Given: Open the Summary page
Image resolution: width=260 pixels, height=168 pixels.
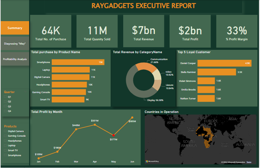Looking at the screenshot, I should [x=15, y=28].
